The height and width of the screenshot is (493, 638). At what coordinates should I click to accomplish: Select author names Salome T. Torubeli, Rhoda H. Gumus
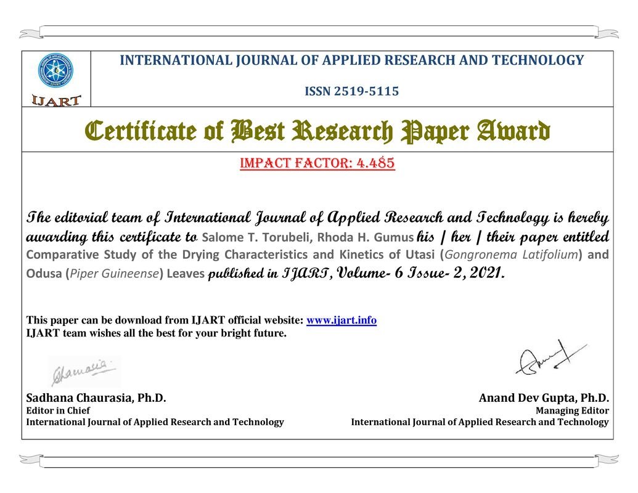[308, 237]
